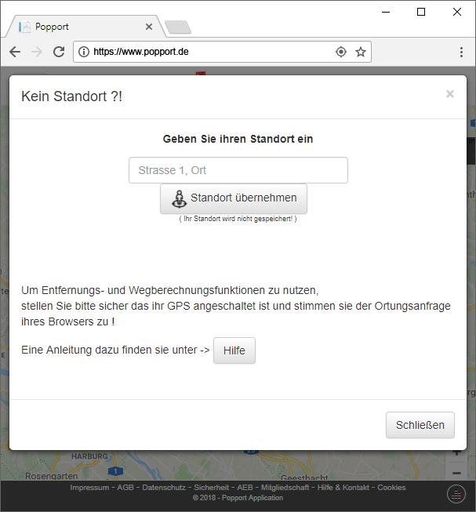
Task: Select the Popport tab
Action: point(78,27)
